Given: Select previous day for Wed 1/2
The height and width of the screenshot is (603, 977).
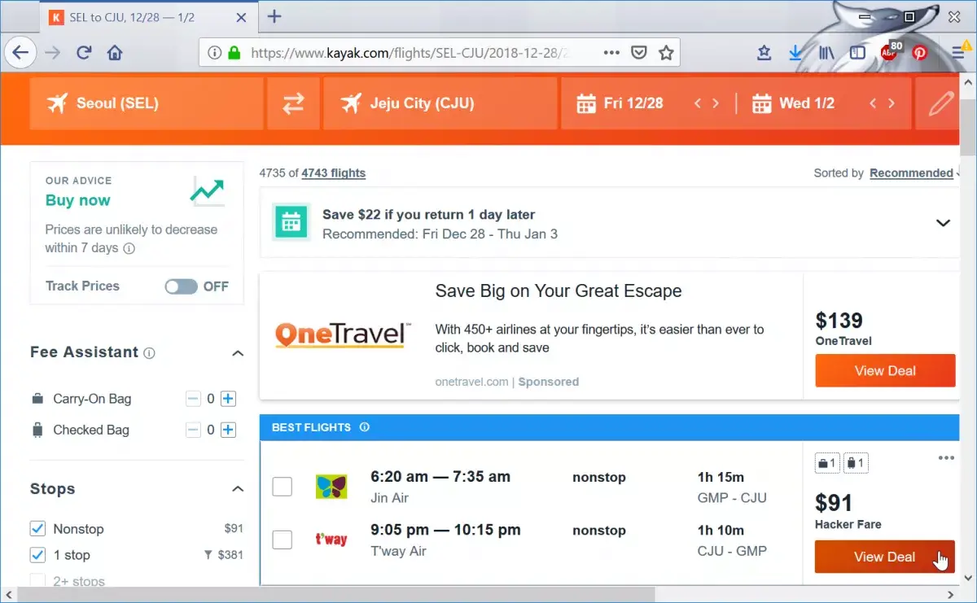Looking at the screenshot, I should click(x=873, y=103).
